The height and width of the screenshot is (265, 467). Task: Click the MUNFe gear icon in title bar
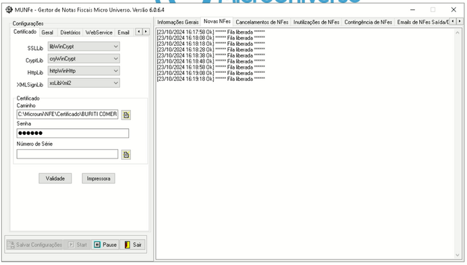pyautogui.click(x=9, y=10)
